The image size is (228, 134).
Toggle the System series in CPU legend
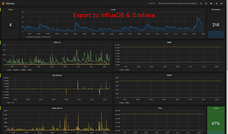pos(16,70)
